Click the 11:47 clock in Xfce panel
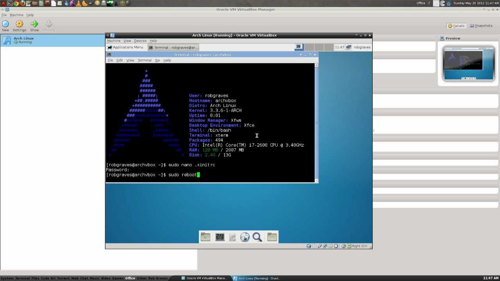This screenshot has width=500, height=281. (339, 47)
